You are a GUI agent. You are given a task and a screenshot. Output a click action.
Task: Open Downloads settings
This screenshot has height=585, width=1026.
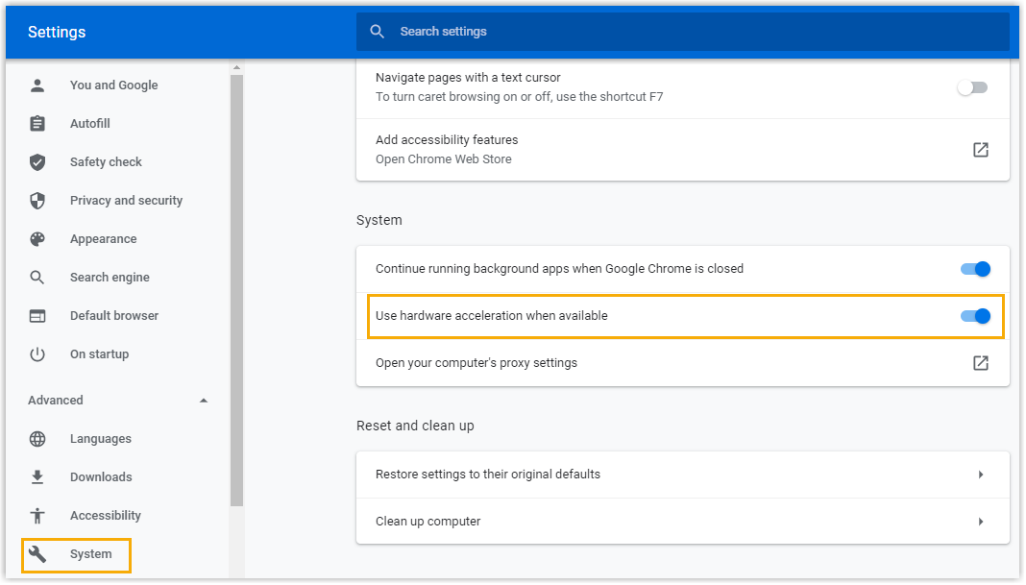click(x=102, y=477)
